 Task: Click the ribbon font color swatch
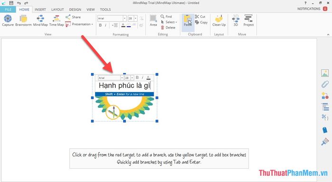(x=123, y=25)
